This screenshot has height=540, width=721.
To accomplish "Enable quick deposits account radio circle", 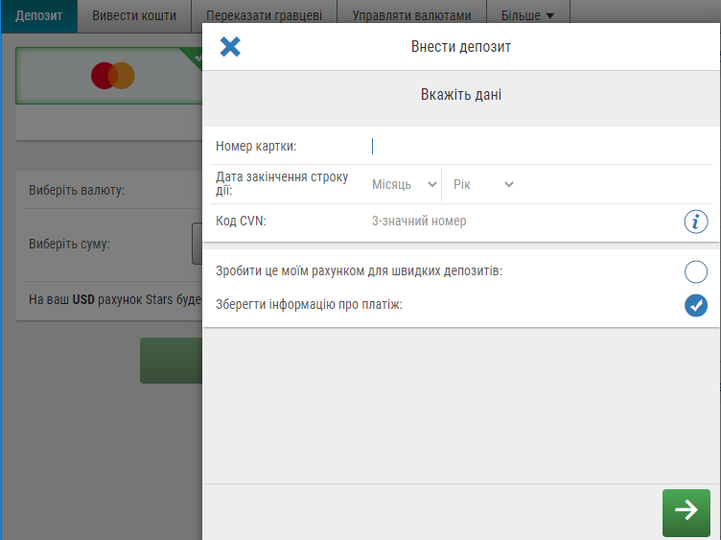I will click(695, 271).
